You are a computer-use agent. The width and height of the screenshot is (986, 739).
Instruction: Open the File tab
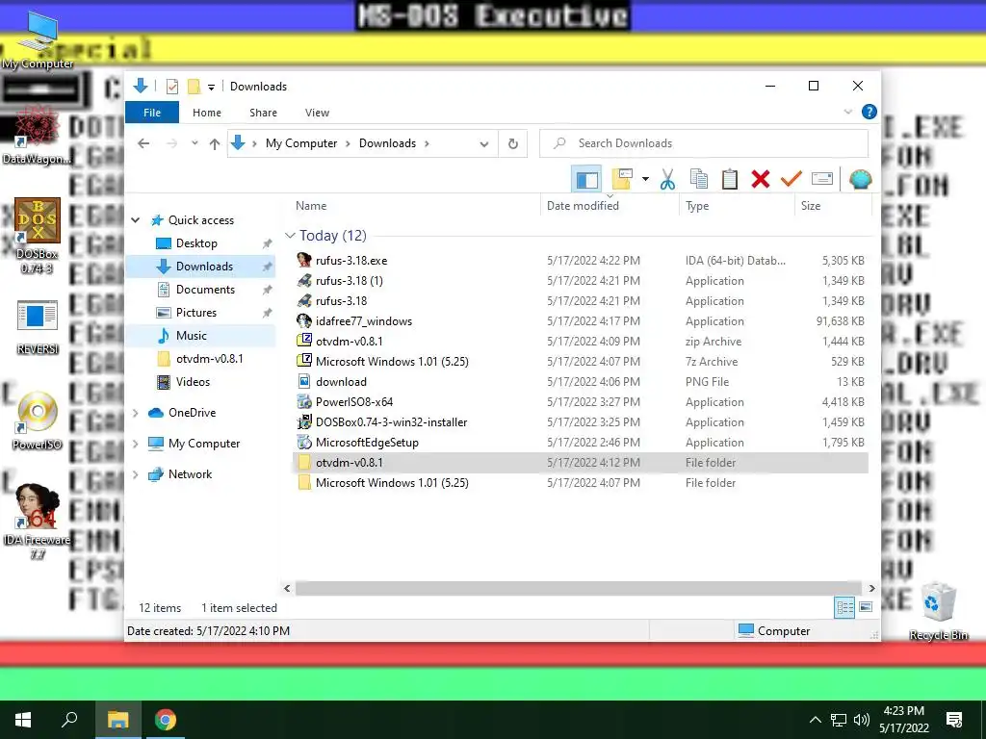point(151,113)
